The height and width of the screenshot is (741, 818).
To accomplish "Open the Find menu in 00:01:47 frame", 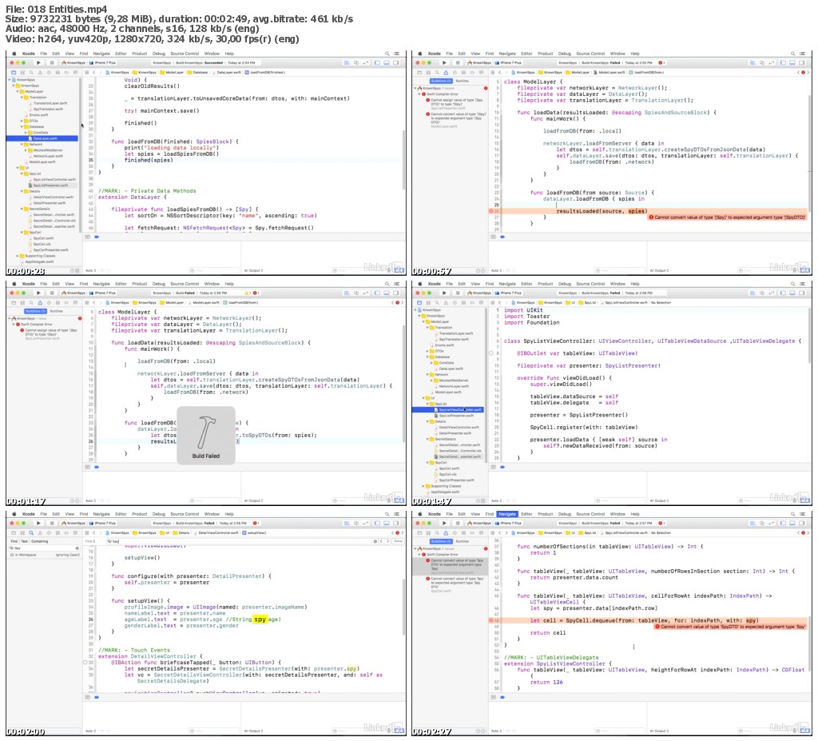I will tap(490, 284).
